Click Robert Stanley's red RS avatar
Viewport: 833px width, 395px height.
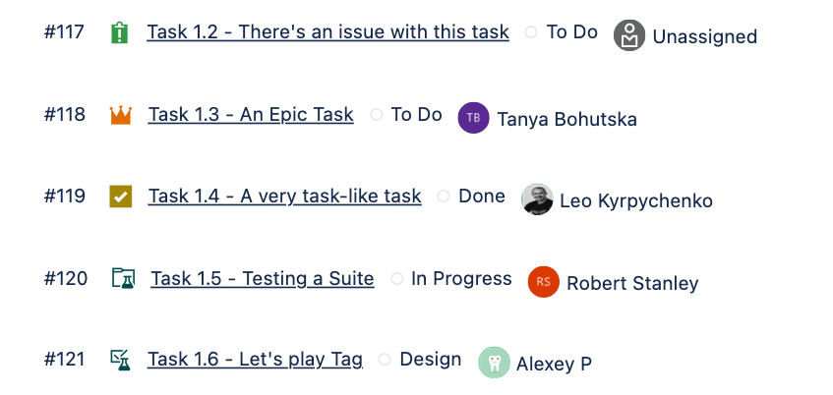tap(543, 282)
